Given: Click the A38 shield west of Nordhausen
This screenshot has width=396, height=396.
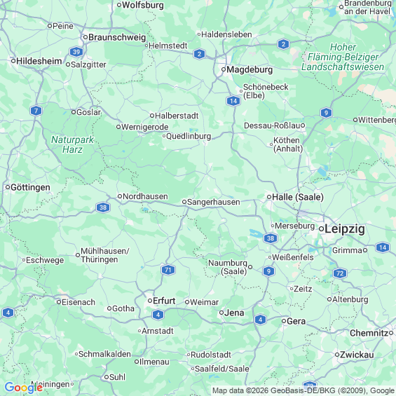Looking at the screenshot, I should 103,207.
